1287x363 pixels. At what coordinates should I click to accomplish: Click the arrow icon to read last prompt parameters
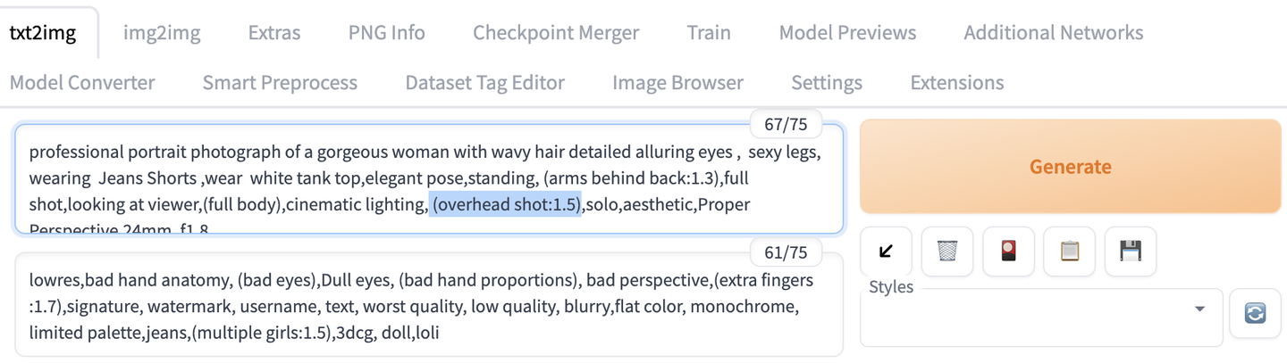click(x=886, y=252)
